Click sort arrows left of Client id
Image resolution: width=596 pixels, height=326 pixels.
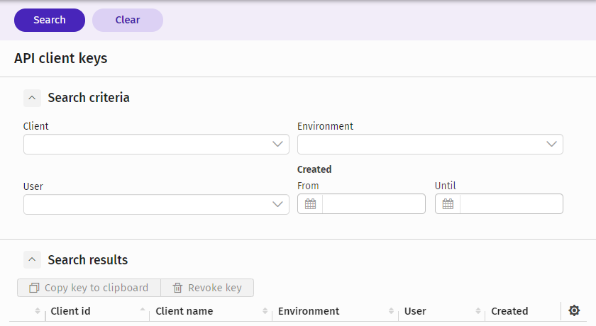(x=37, y=311)
